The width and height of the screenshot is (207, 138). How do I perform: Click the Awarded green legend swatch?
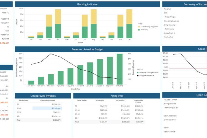[x=139, y=30]
